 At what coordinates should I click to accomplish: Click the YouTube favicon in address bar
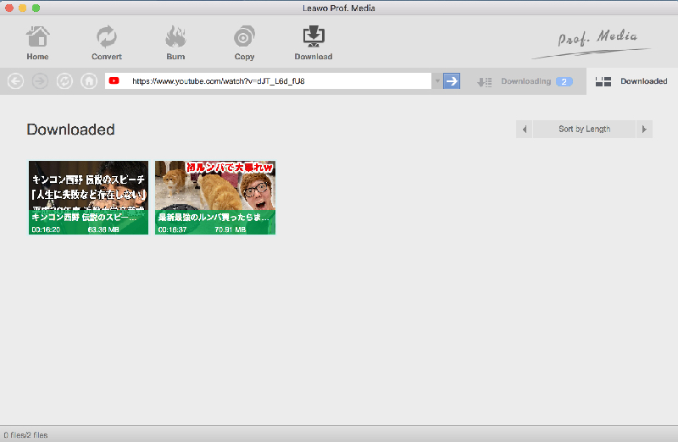pyautogui.click(x=114, y=80)
